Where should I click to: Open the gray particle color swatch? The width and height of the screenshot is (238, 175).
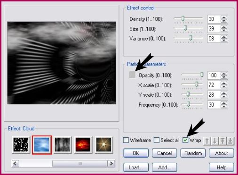coord(133,75)
